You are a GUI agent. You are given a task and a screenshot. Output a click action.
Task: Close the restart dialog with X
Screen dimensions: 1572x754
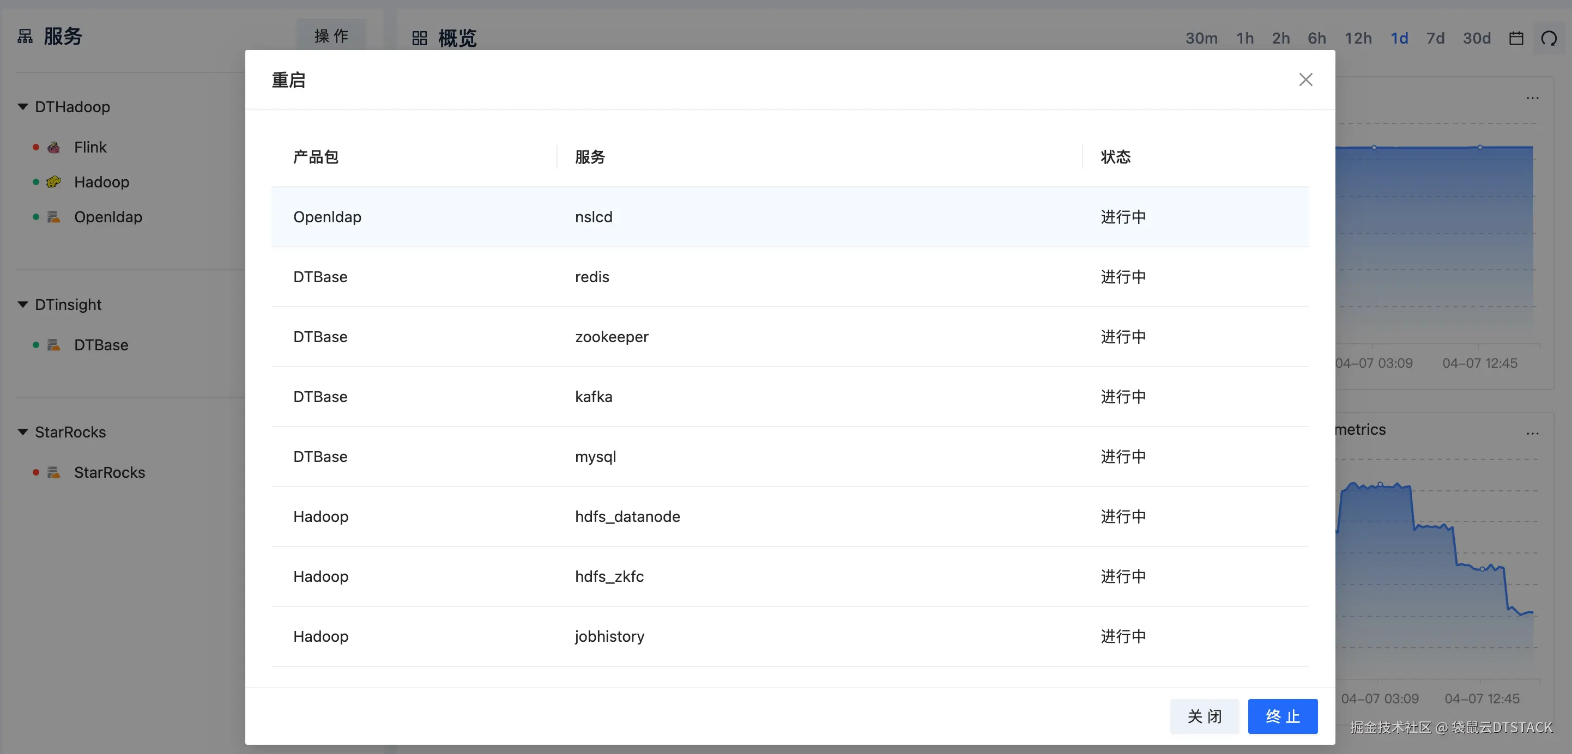point(1305,80)
